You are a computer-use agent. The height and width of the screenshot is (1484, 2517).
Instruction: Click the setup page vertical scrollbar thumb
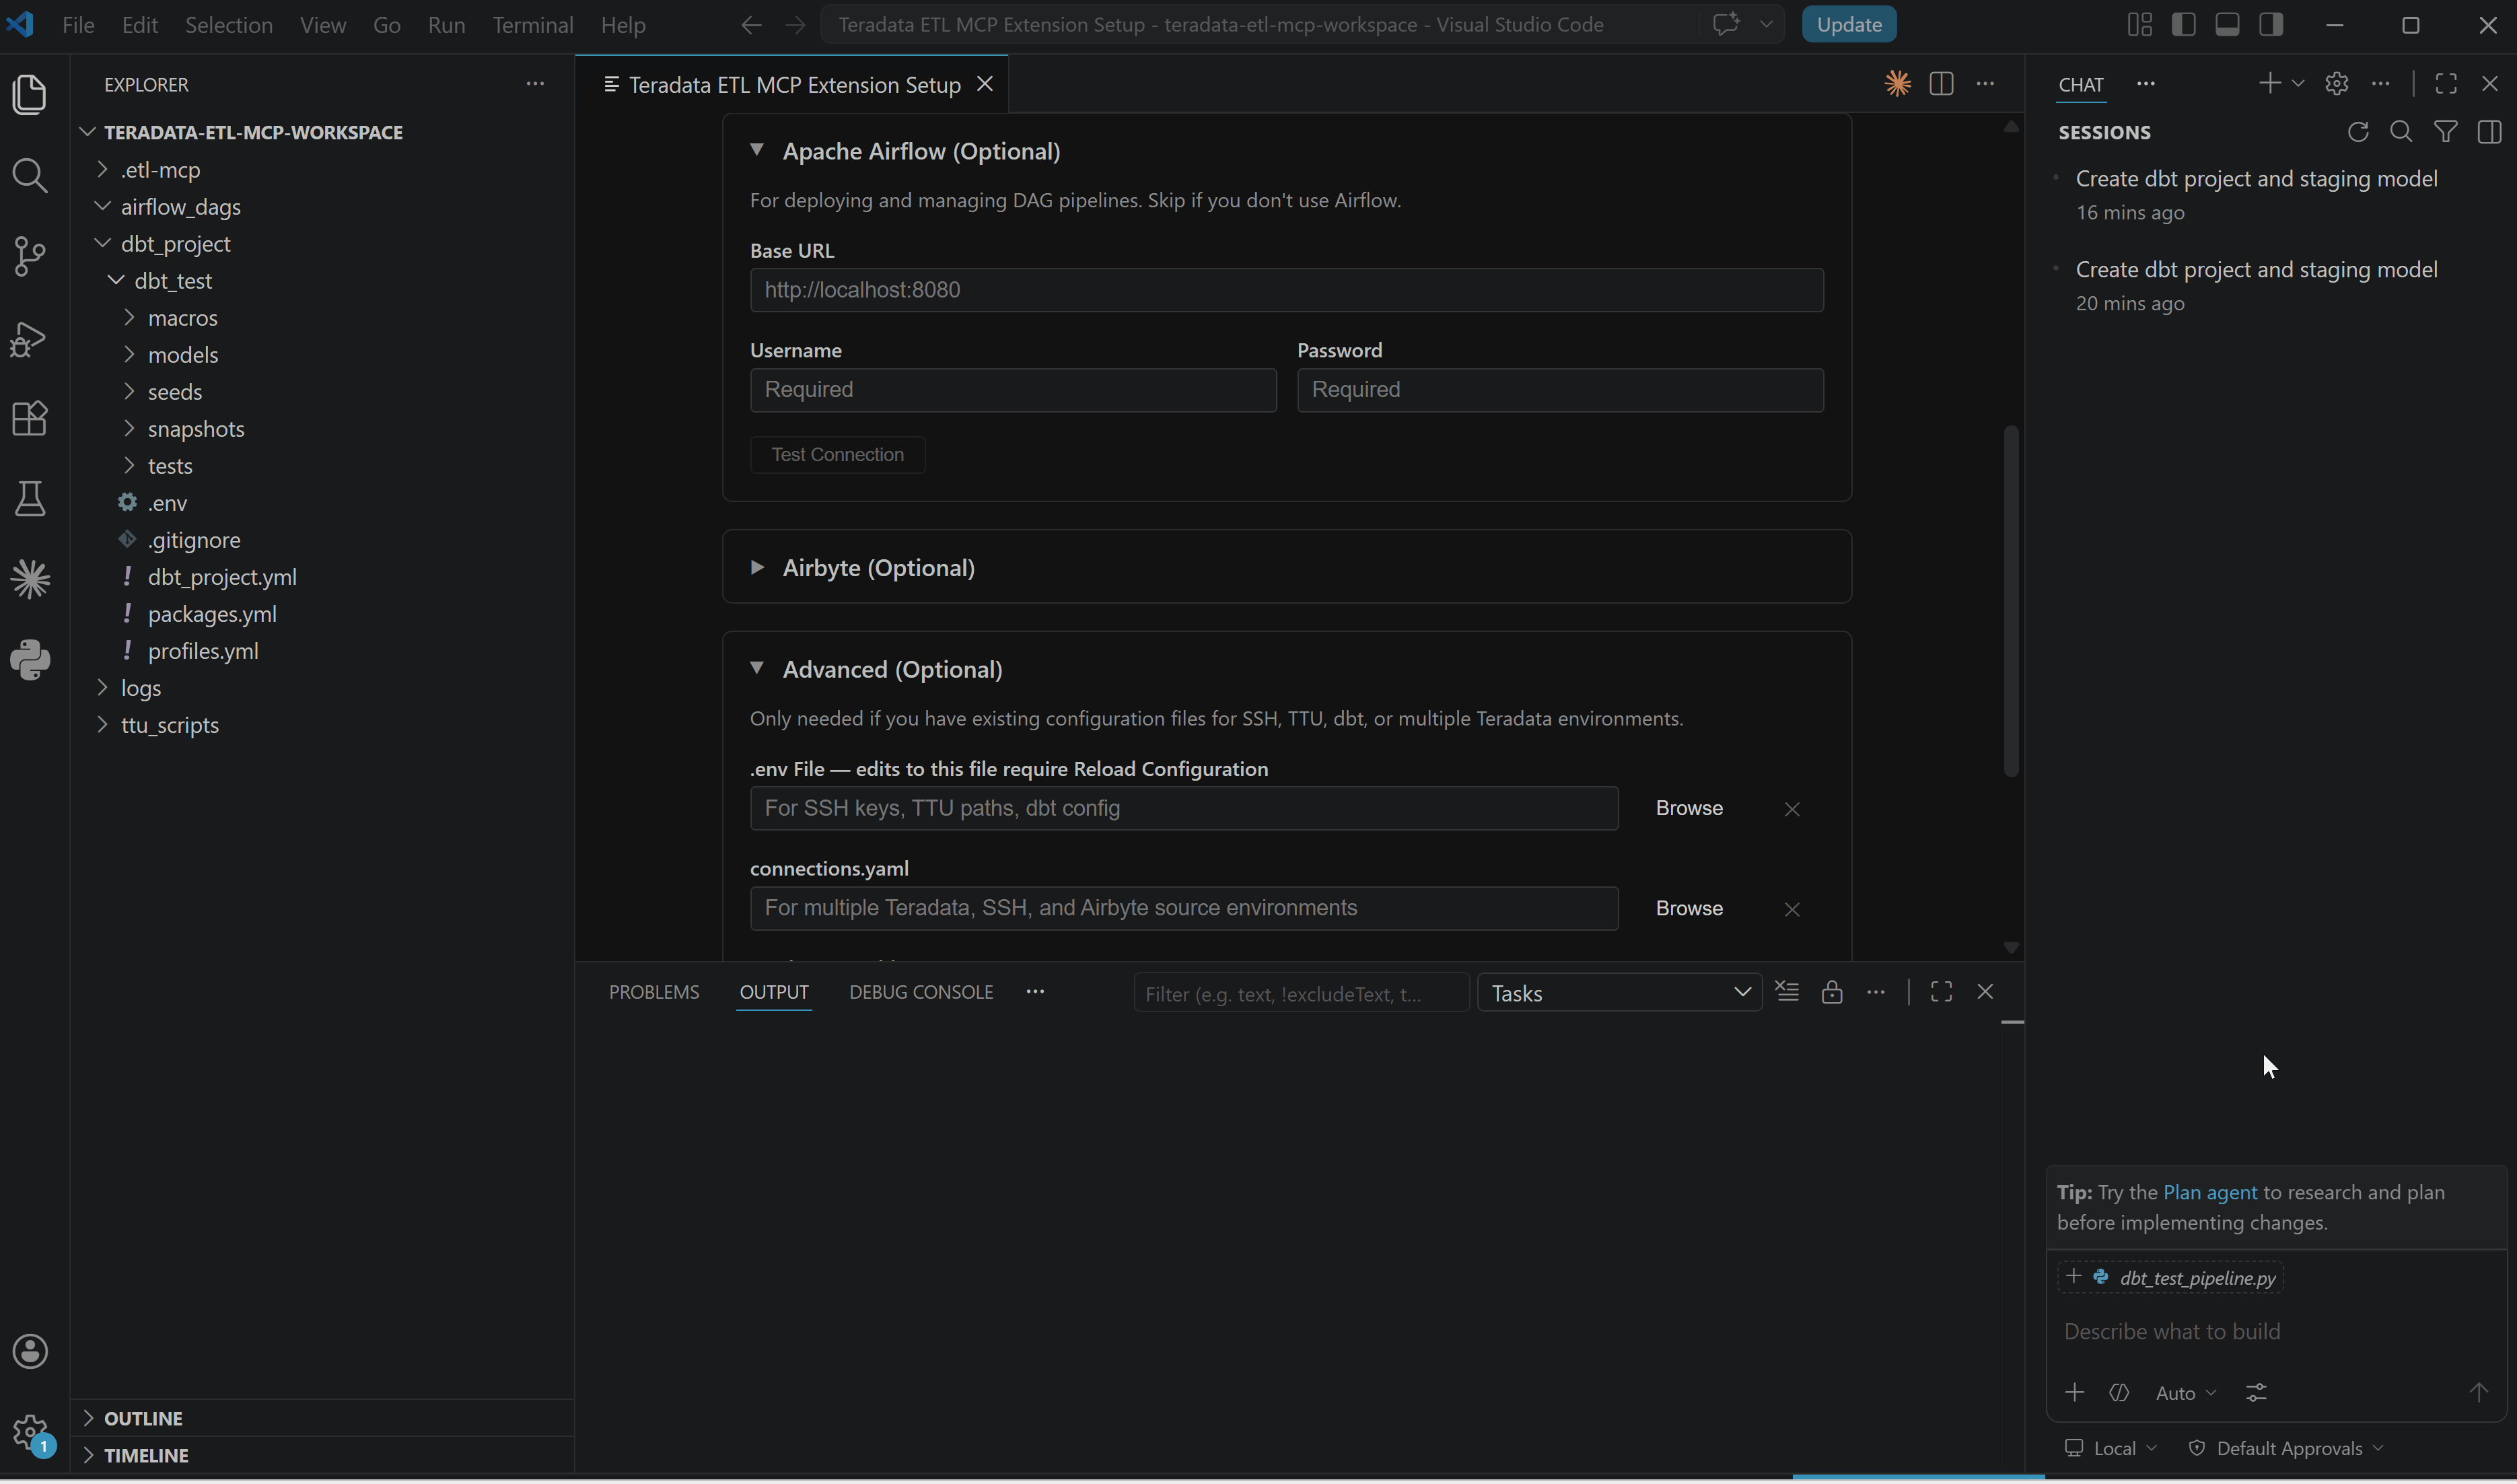pyautogui.click(x=2010, y=600)
